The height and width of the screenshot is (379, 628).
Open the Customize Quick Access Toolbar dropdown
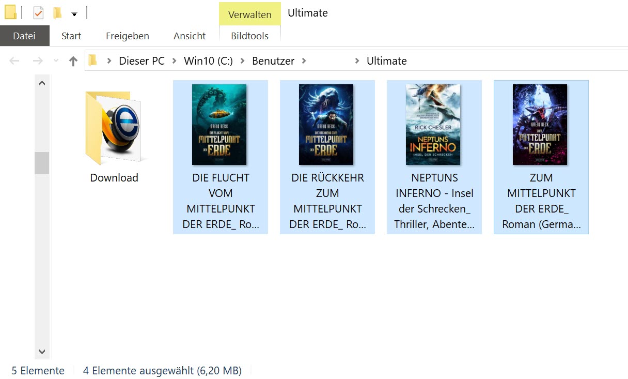[x=74, y=14]
